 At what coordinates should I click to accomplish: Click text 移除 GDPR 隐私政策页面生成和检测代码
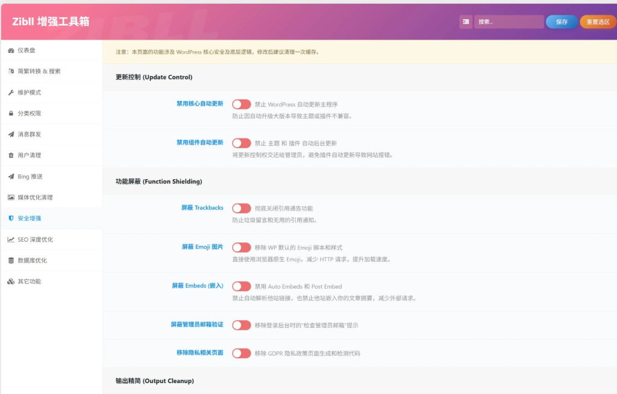307,354
